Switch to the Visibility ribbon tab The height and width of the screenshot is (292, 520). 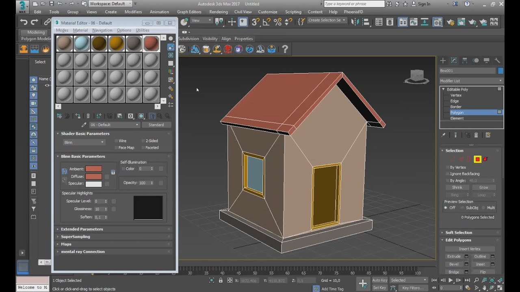[210, 39]
